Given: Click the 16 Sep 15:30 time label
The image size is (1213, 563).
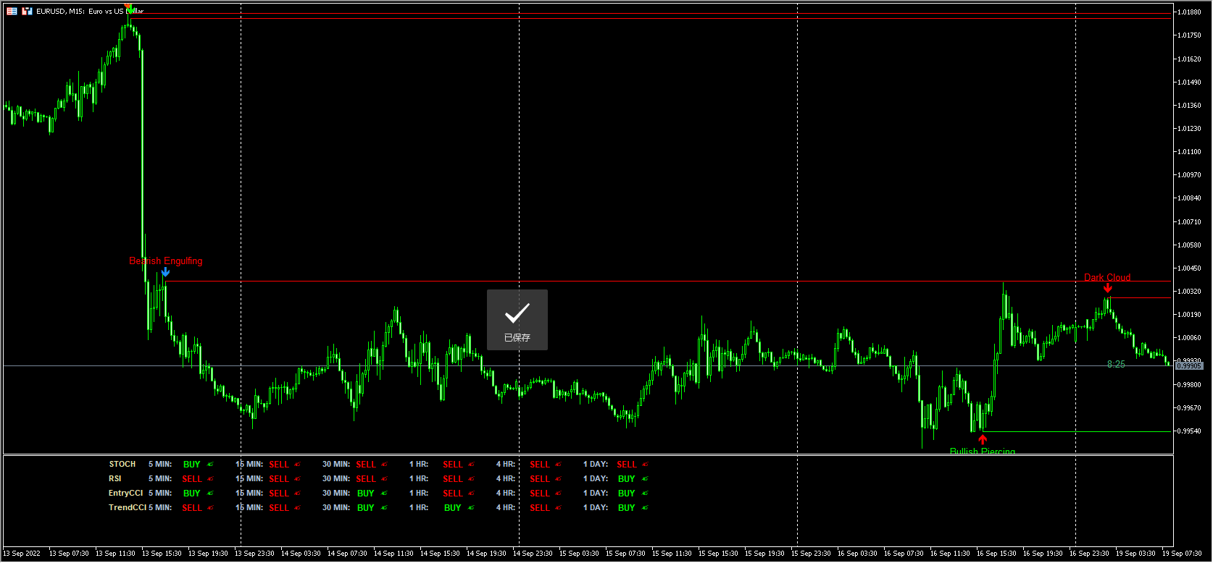Looking at the screenshot, I should point(996,554).
